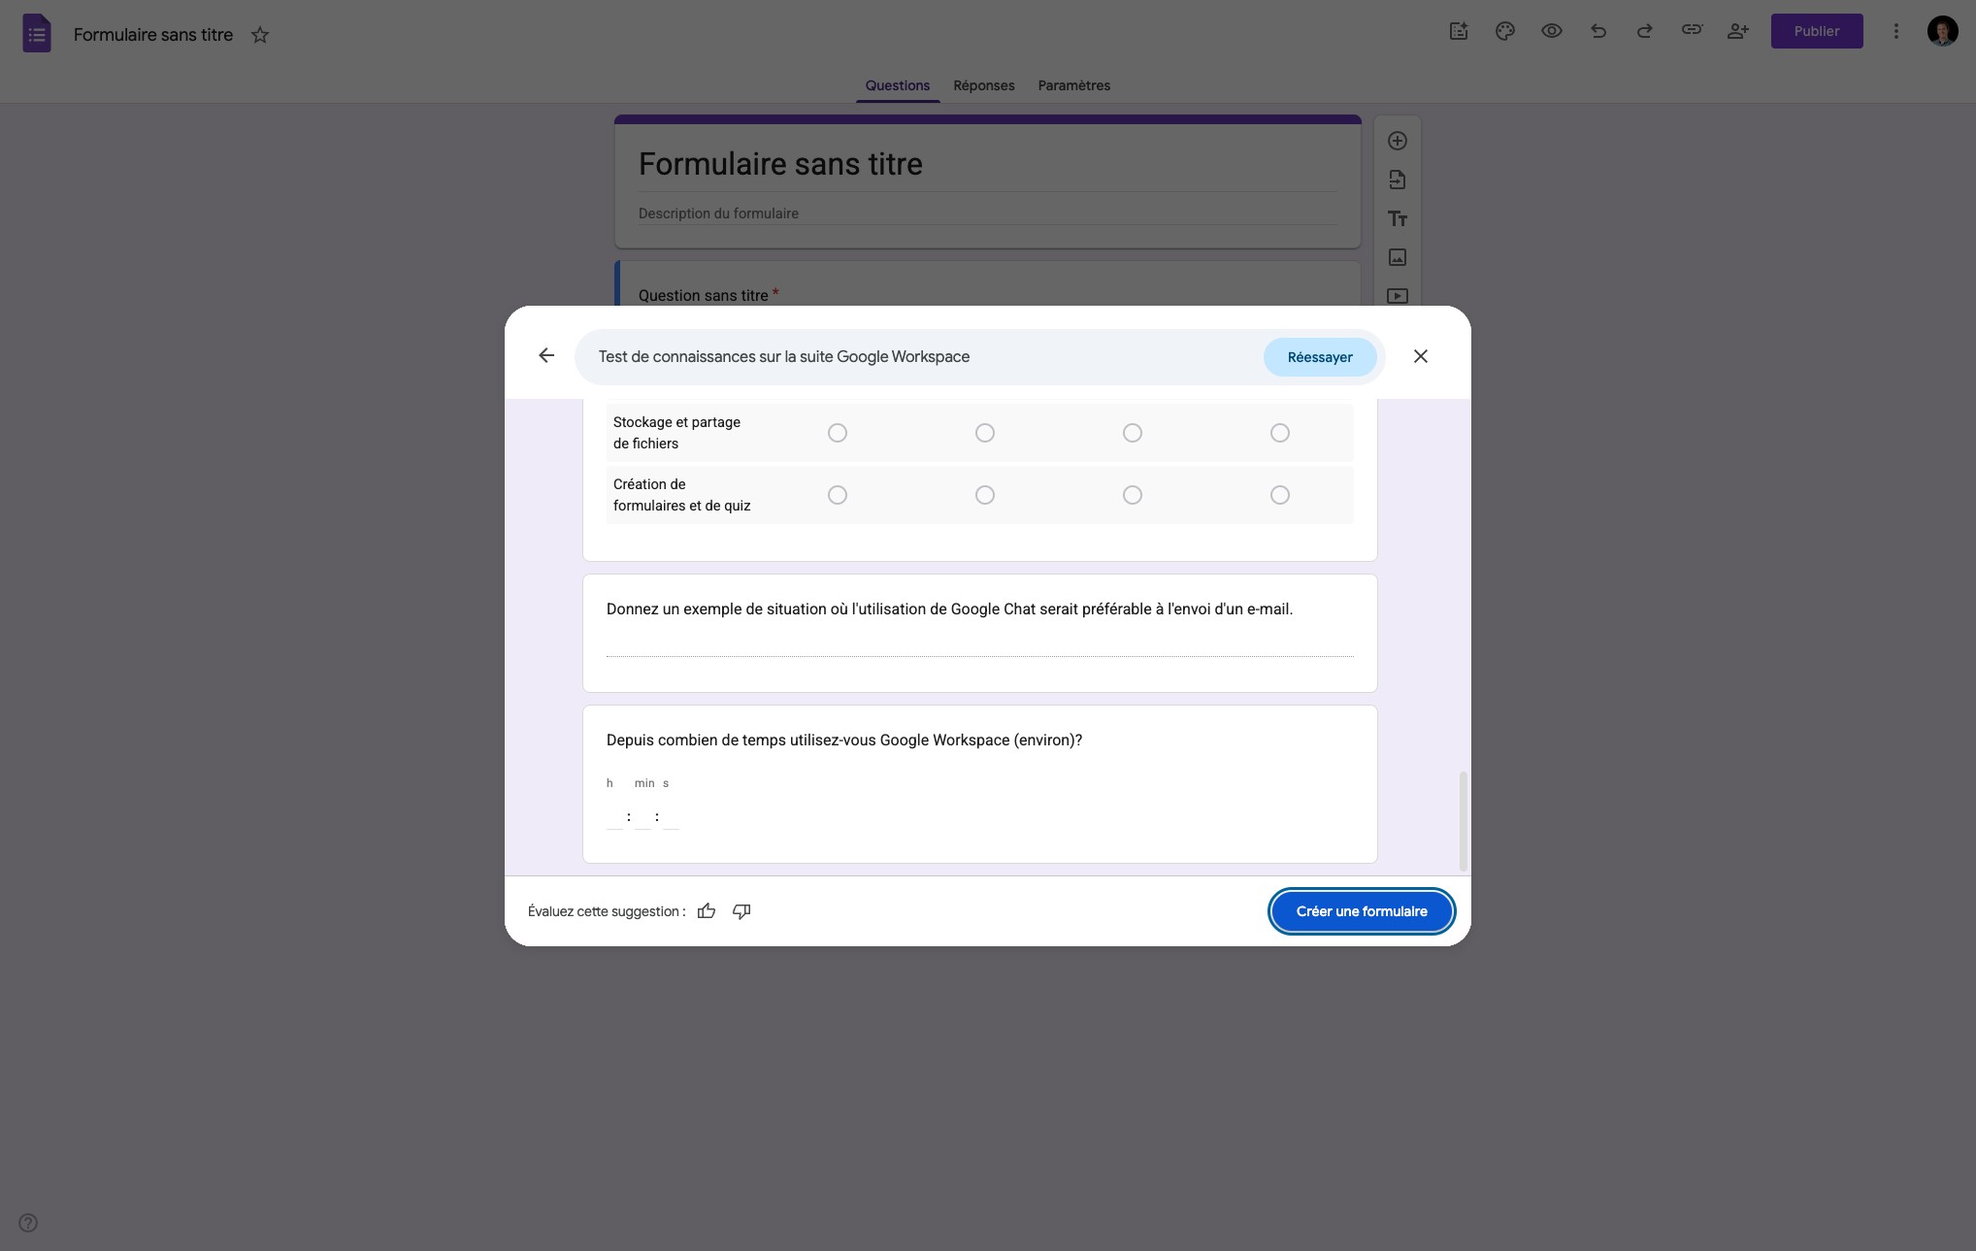The height and width of the screenshot is (1251, 1976).
Task: Click the Google Chat example answer field
Action: 980,644
